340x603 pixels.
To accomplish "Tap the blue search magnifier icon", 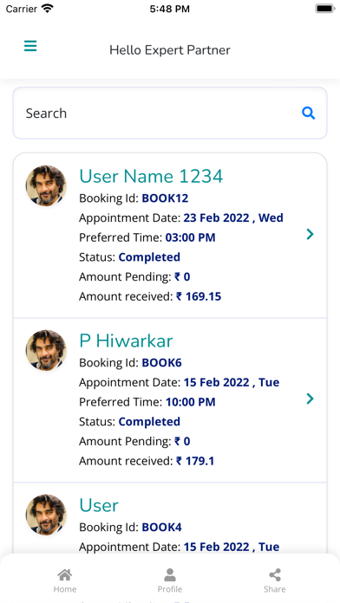I will [309, 113].
